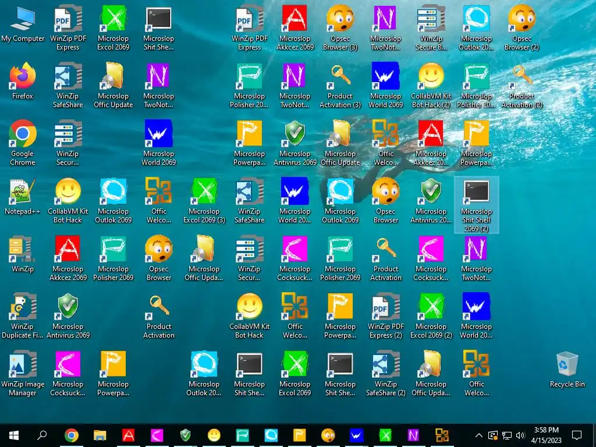Select the Microslop Antivirus 20... shortcut
Viewport: 596px width, 447px height.
431,201
